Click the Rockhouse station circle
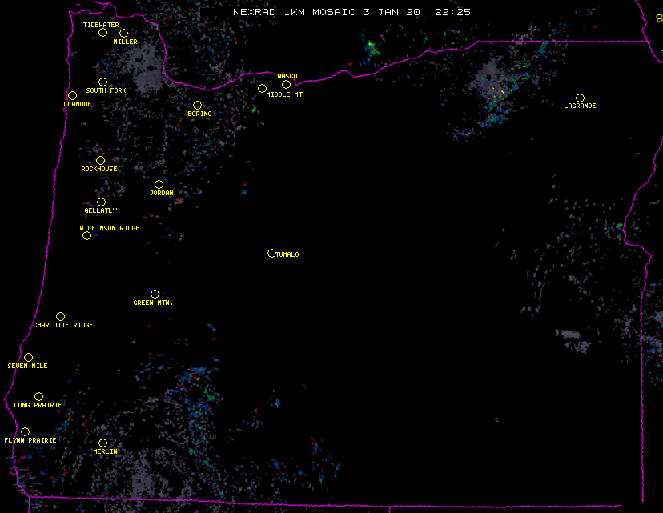Screen dimensions: 663x513 100,160
